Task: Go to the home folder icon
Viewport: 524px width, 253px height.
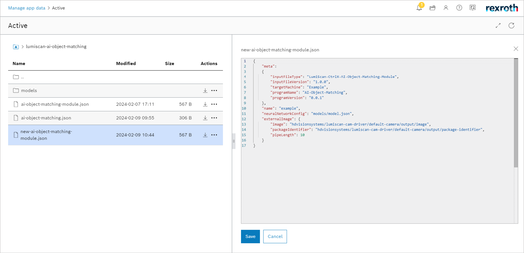Action: click(x=16, y=47)
